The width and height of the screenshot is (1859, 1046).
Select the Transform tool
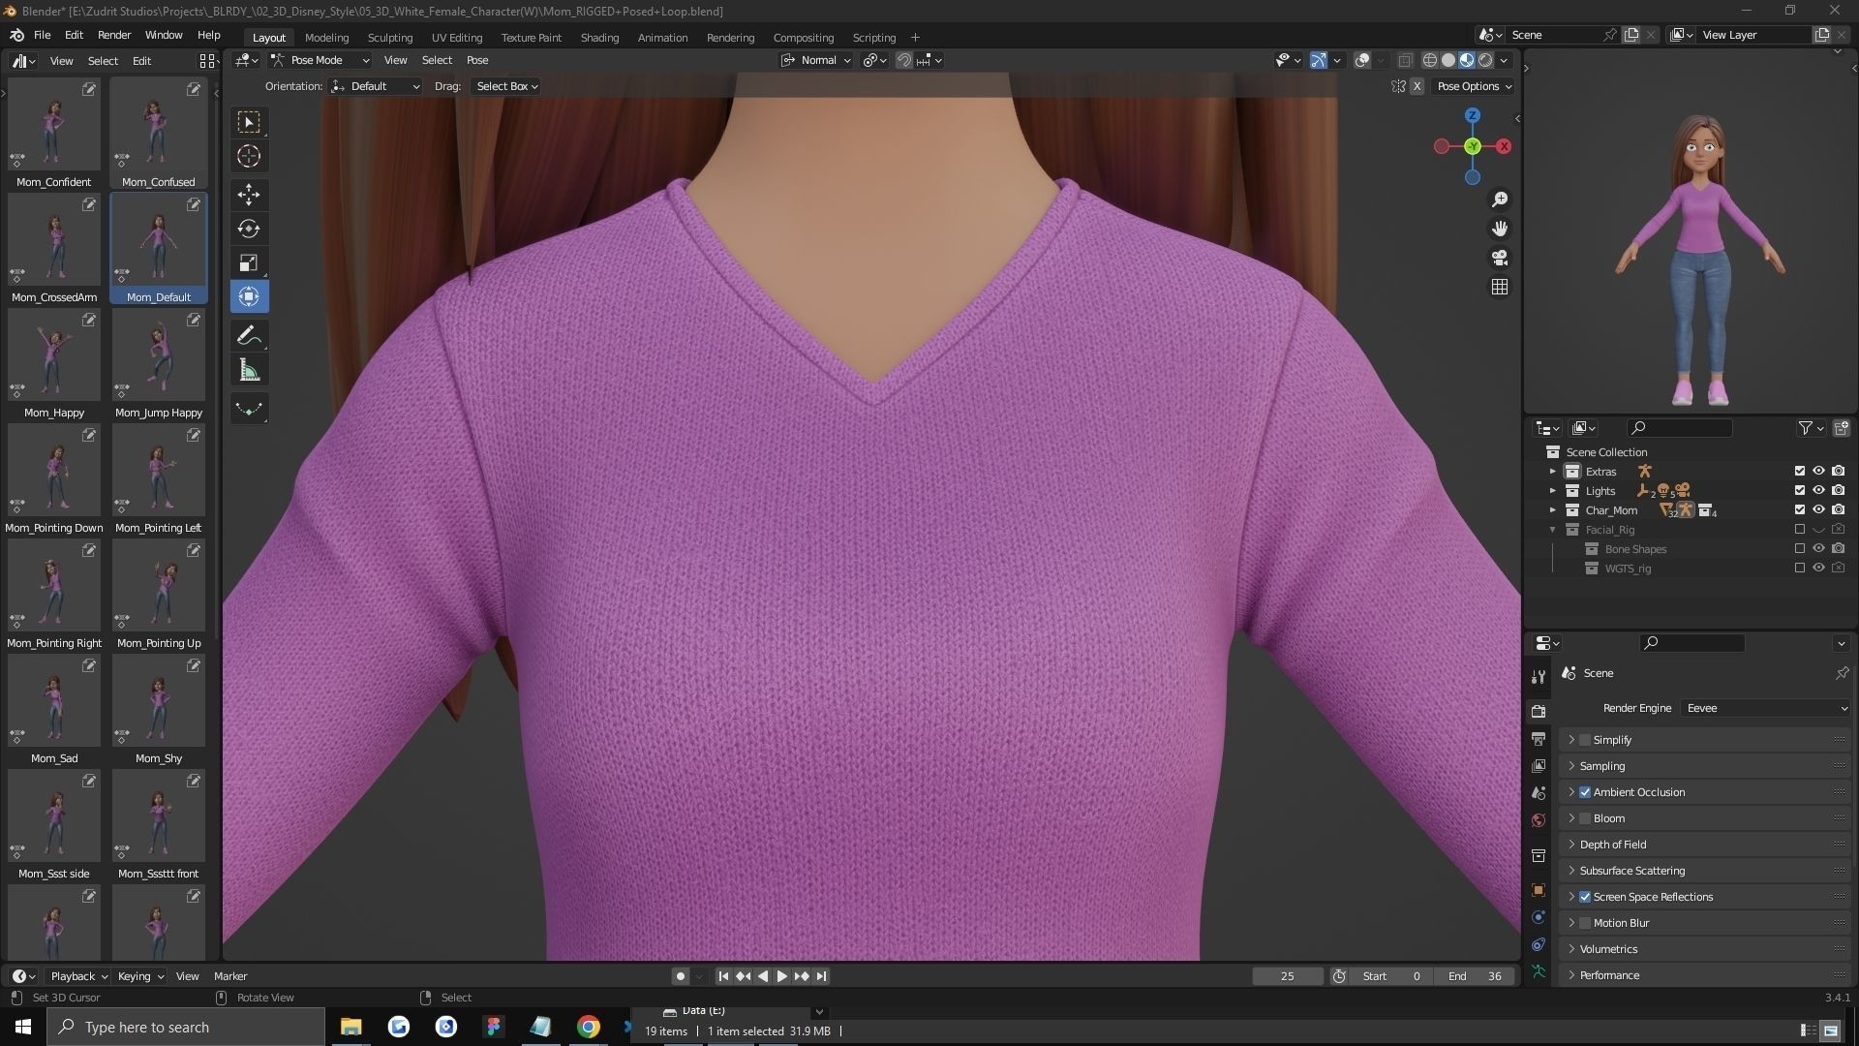[x=249, y=296]
